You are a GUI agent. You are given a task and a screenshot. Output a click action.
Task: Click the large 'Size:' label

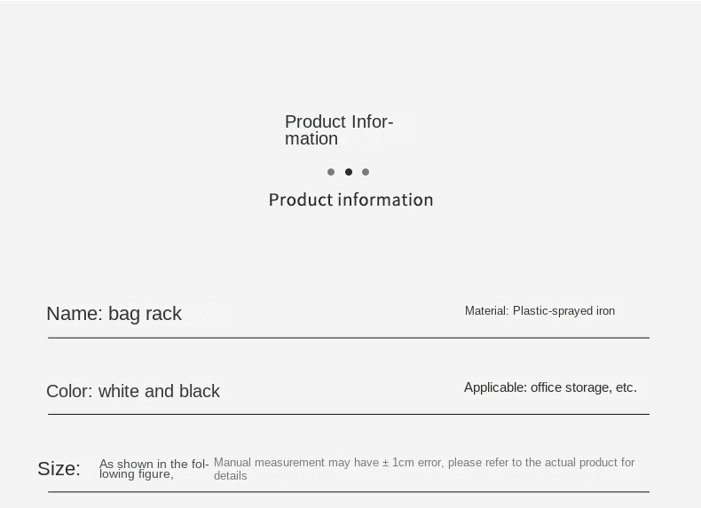[x=59, y=469]
